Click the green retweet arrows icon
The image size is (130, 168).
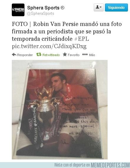[39, 55]
